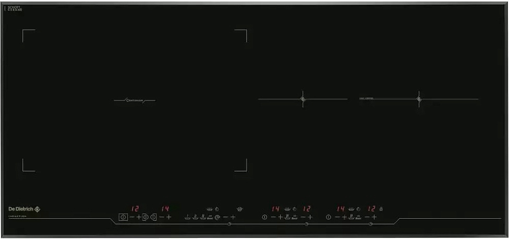Tap clock marker on line under center timer
The width and height of the screenshot is (509, 239).
point(229,224)
